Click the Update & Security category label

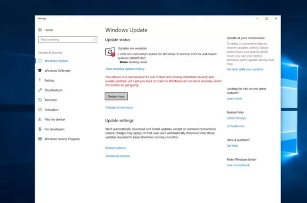(x=50, y=52)
